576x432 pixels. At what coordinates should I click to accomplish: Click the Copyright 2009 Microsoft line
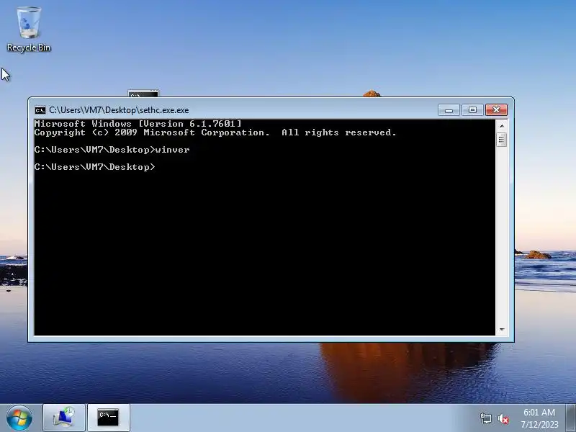[215, 132]
